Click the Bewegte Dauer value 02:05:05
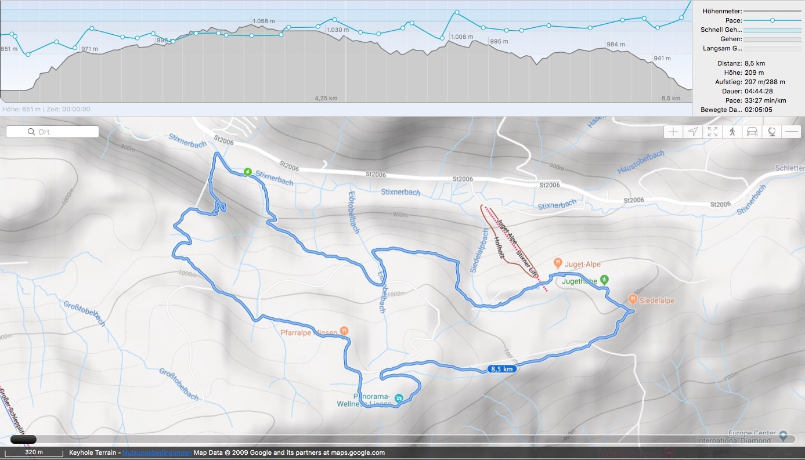 coord(759,110)
